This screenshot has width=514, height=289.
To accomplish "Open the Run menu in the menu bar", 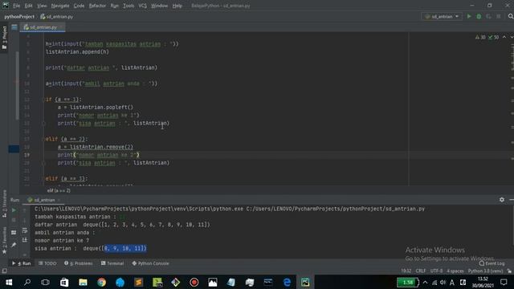I will (x=114, y=6).
